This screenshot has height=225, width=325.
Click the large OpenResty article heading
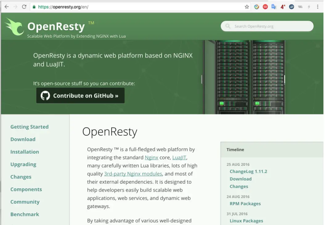coord(110,132)
